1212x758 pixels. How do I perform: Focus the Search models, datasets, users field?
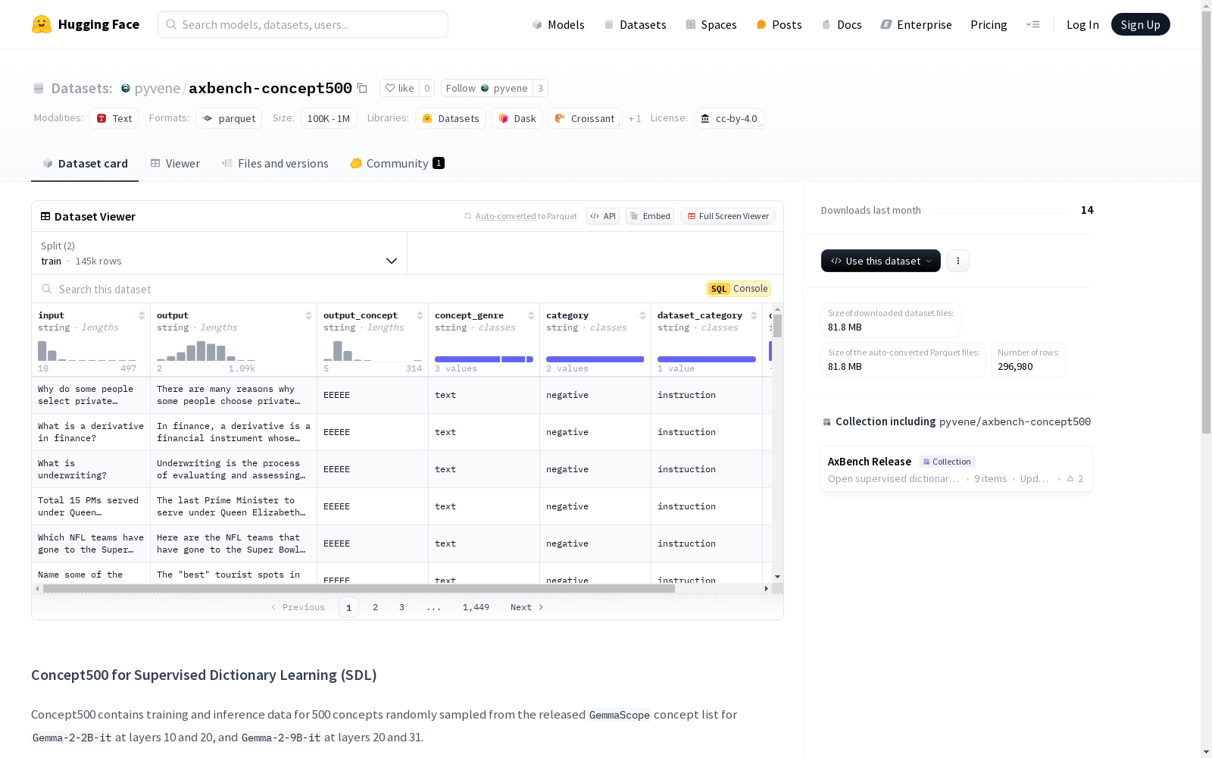point(303,24)
